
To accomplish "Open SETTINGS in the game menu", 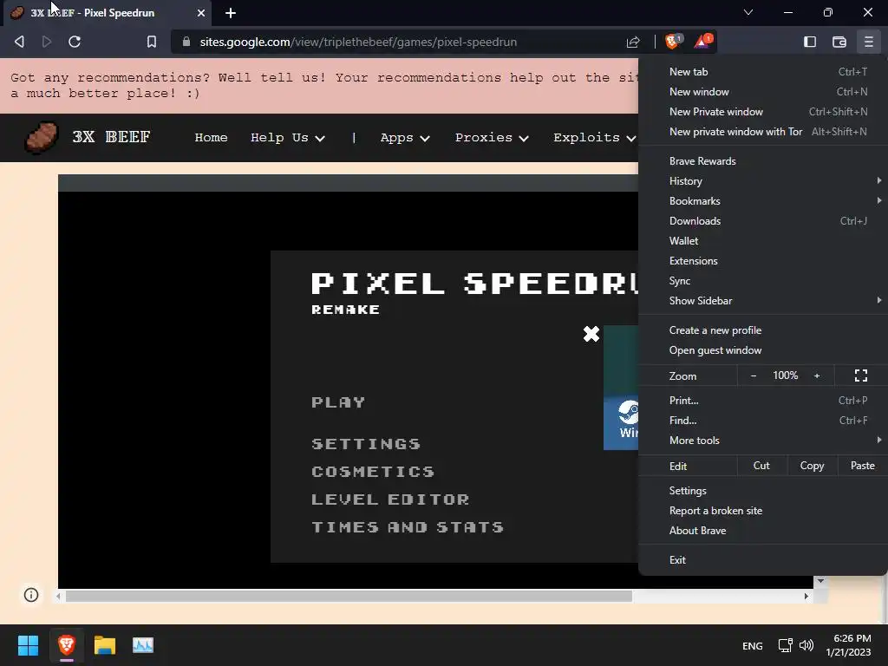I will tap(366, 444).
